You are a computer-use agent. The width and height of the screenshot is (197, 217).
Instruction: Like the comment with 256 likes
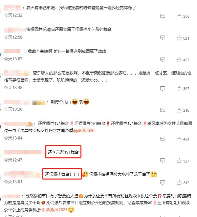(179, 16)
